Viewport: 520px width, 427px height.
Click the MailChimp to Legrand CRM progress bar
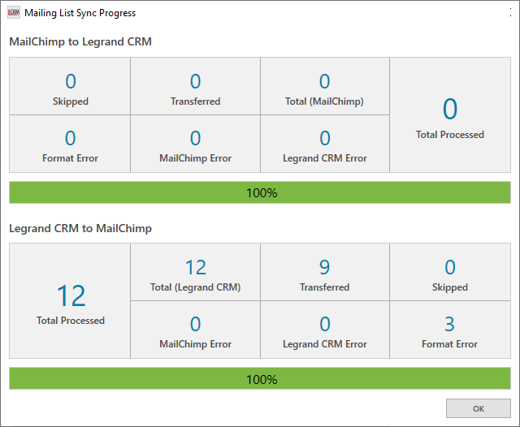click(x=260, y=193)
